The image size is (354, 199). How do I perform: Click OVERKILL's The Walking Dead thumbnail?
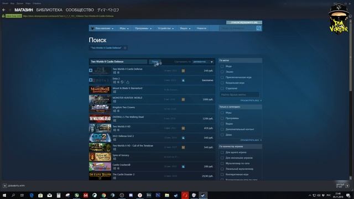tap(100, 118)
